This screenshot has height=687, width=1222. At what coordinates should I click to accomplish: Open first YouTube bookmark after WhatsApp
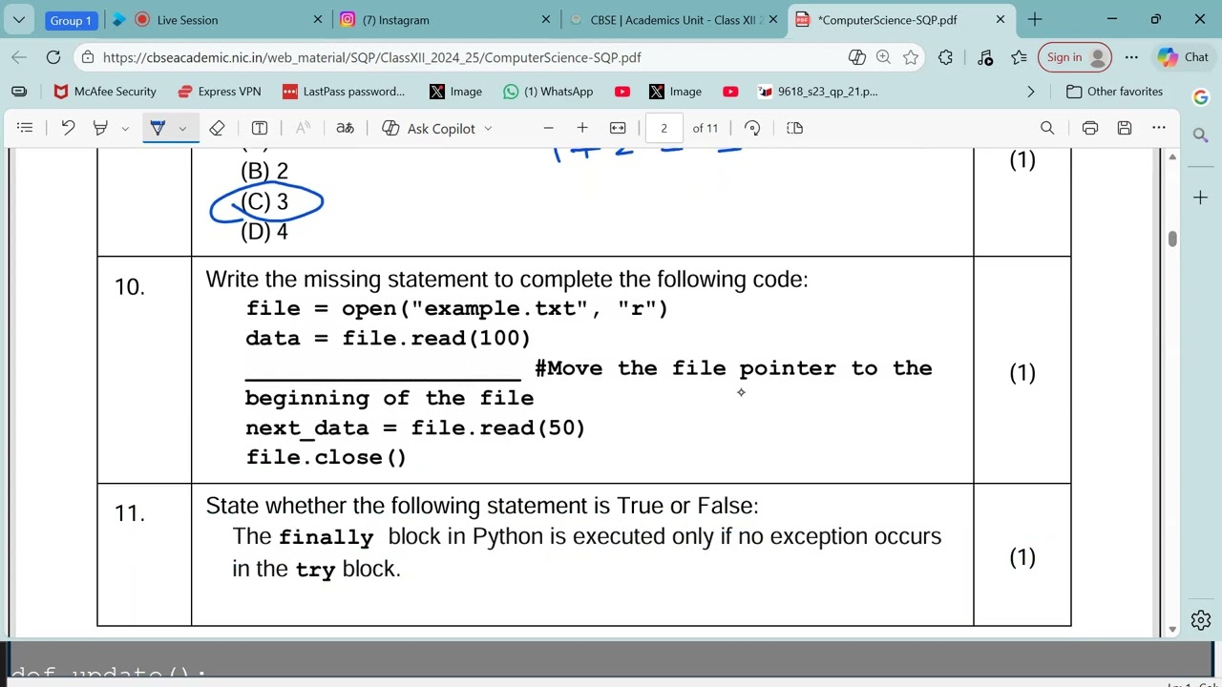[x=622, y=92]
